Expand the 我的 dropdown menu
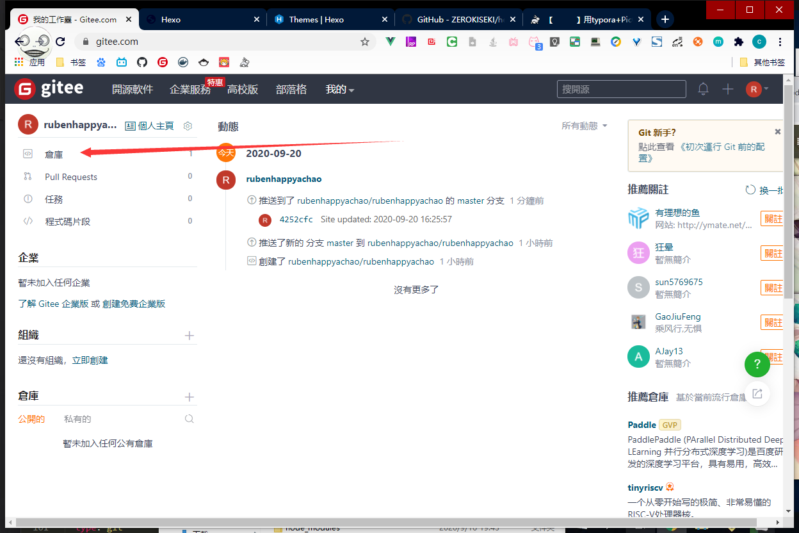The height and width of the screenshot is (533, 799). [339, 90]
